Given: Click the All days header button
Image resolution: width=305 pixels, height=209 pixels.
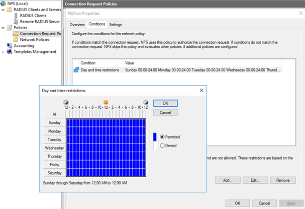Looking at the screenshot, I should 54,114.
